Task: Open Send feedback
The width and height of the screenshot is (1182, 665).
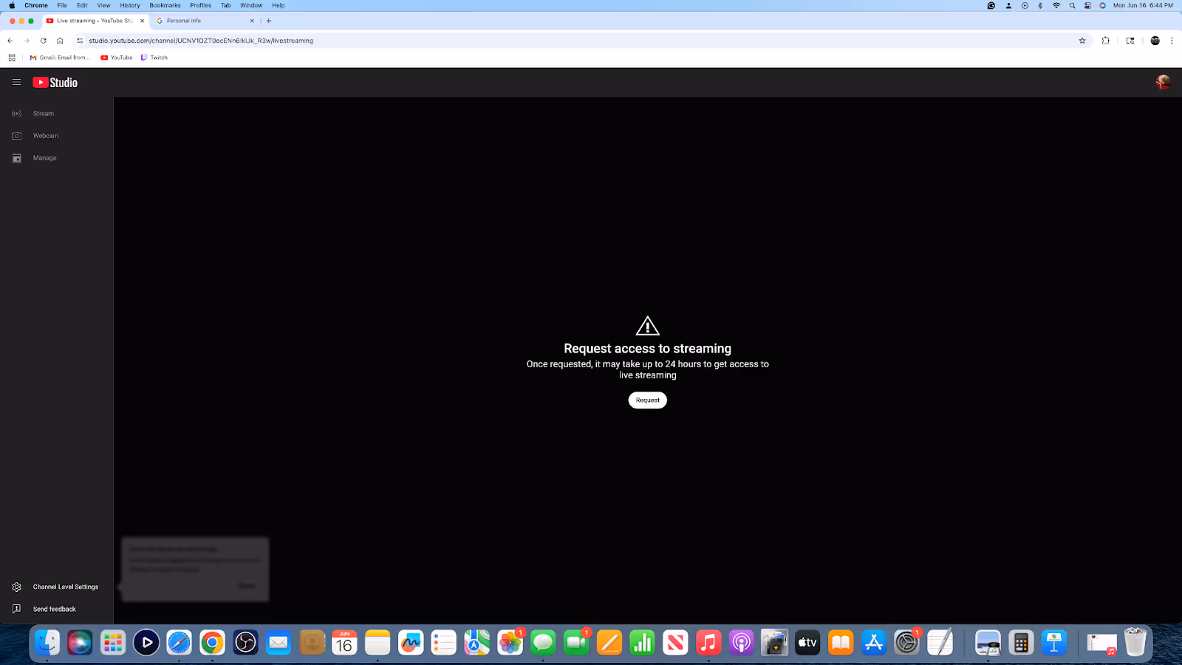Action: [x=55, y=608]
